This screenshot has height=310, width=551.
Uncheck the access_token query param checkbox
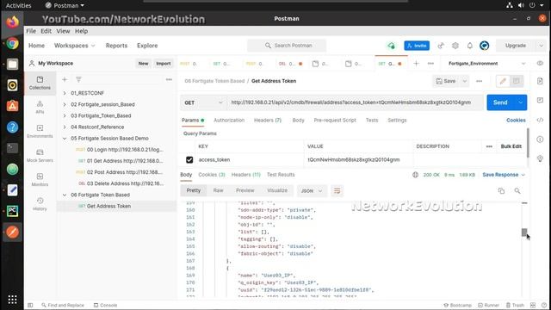189,160
